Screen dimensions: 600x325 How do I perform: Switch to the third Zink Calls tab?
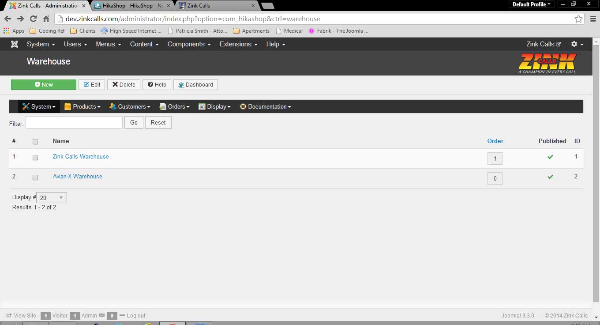coord(217,5)
